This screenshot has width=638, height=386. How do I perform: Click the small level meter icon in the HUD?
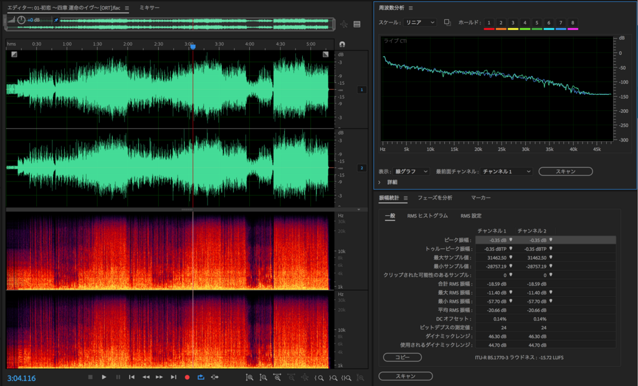pyautogui.click(x=11, y=20)
